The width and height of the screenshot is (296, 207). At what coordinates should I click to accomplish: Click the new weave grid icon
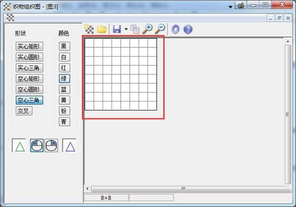click(x=89, y=29)
